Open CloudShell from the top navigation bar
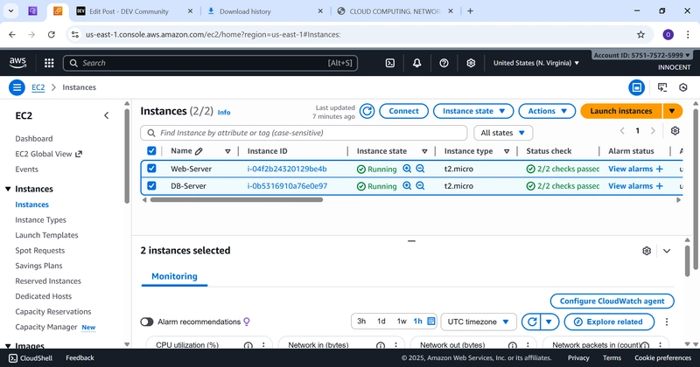Screen dimensions: 700x367 point(389,63)
